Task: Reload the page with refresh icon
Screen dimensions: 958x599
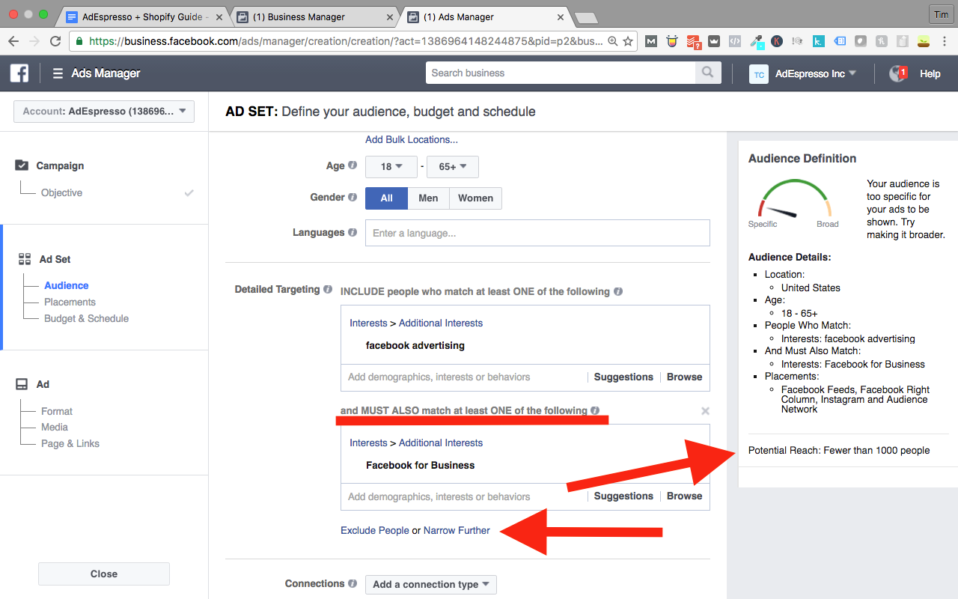Action: [x=55, y=41]
